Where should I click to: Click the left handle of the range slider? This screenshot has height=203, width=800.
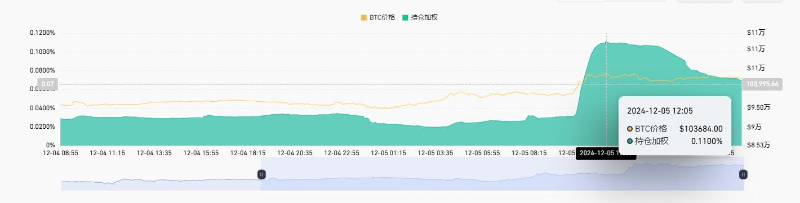261,174
